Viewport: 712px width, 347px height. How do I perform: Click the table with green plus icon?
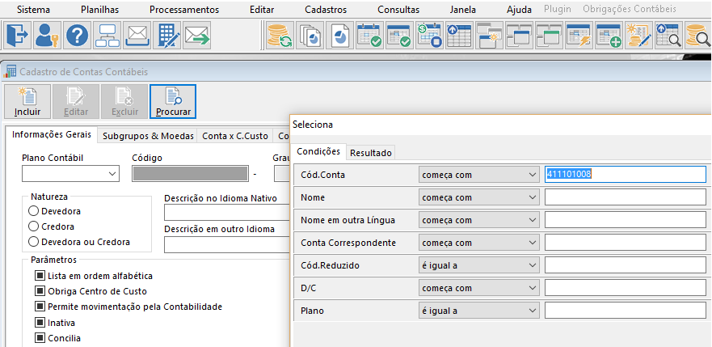[609, 36]
